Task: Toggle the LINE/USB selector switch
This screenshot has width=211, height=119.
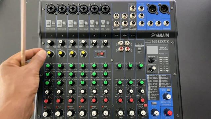Action: [x=139, y=49]
